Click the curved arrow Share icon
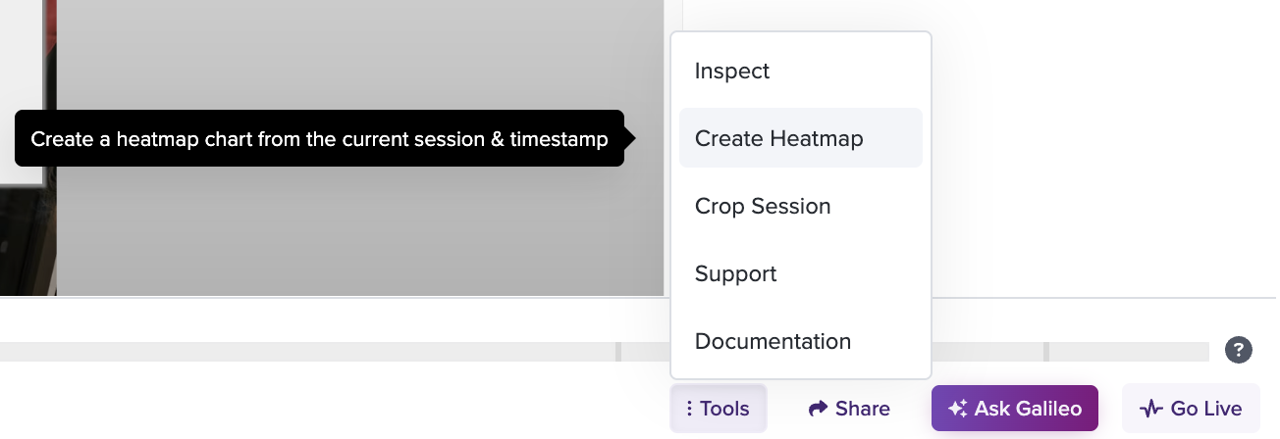 (x=818, y=409)
